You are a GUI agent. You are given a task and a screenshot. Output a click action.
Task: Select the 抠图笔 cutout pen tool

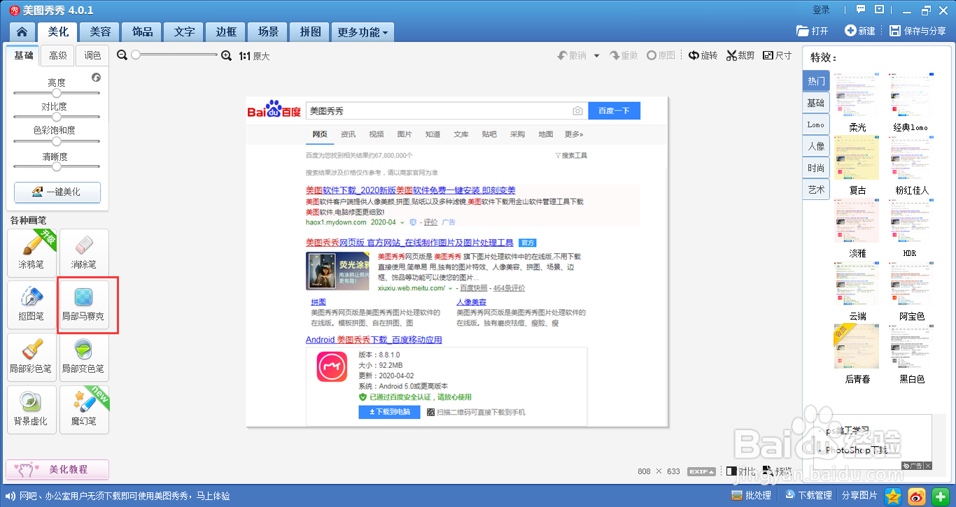click(31, 304)
